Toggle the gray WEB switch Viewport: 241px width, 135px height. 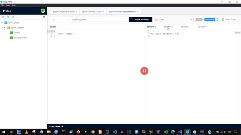pos(198,19)
